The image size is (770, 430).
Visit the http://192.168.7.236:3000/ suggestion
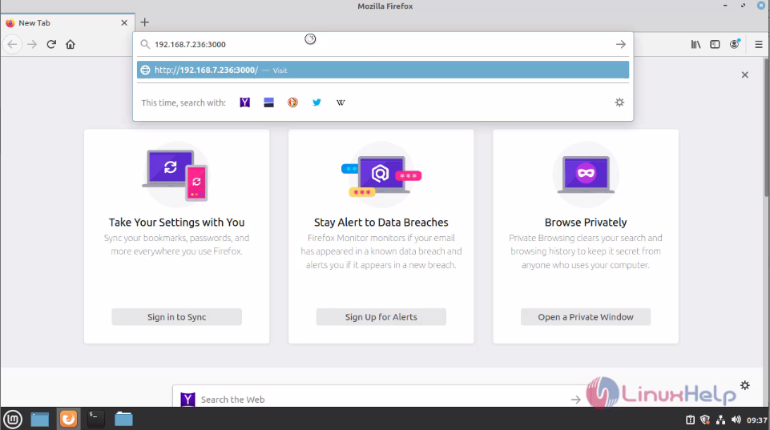click(383, 70)
